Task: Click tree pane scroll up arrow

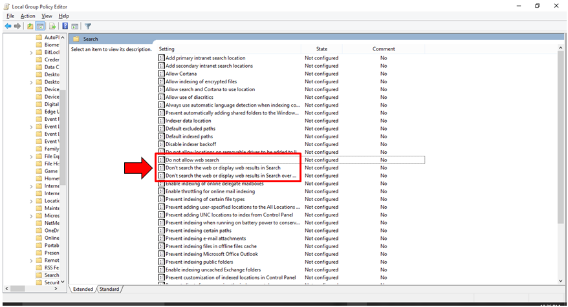Action: pyautogui.click(x=63, y=37)
